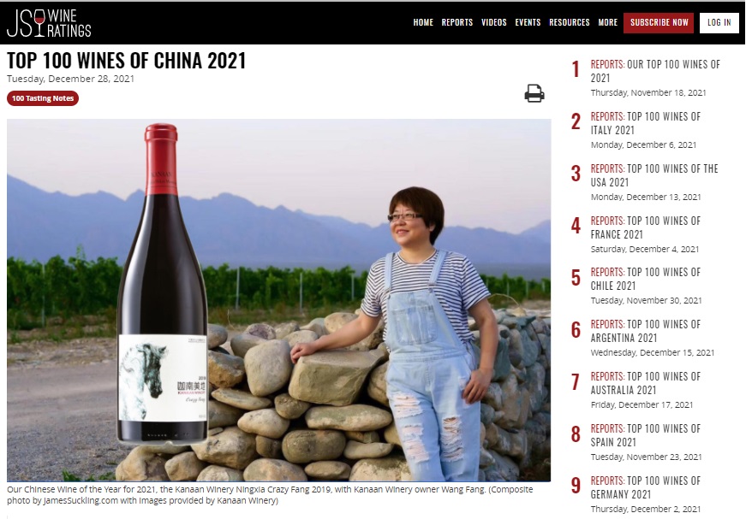
Task: Open the Resources menu
Action: tap(569, 22)
